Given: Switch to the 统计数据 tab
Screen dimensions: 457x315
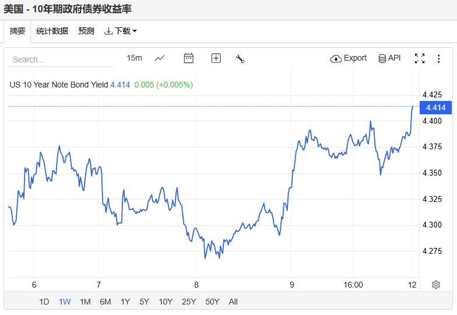Looking at the screenshot, I should tap(52, 31).
